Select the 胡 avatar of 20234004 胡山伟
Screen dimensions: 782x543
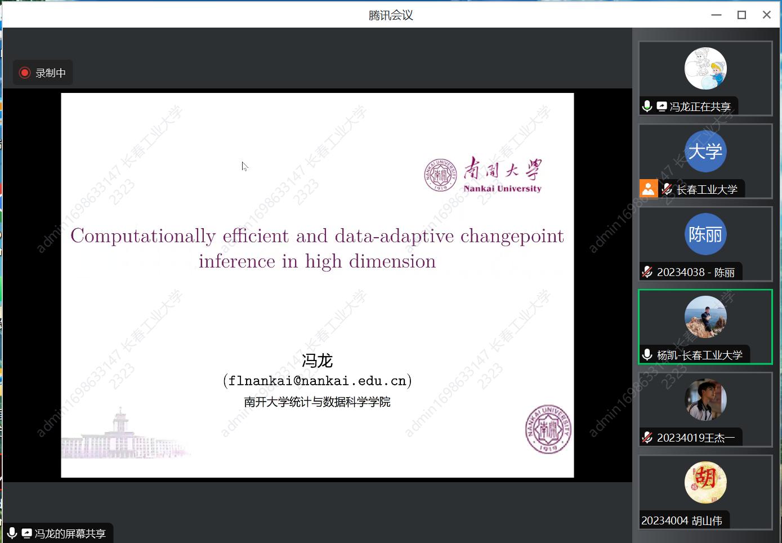click(705, 482)
